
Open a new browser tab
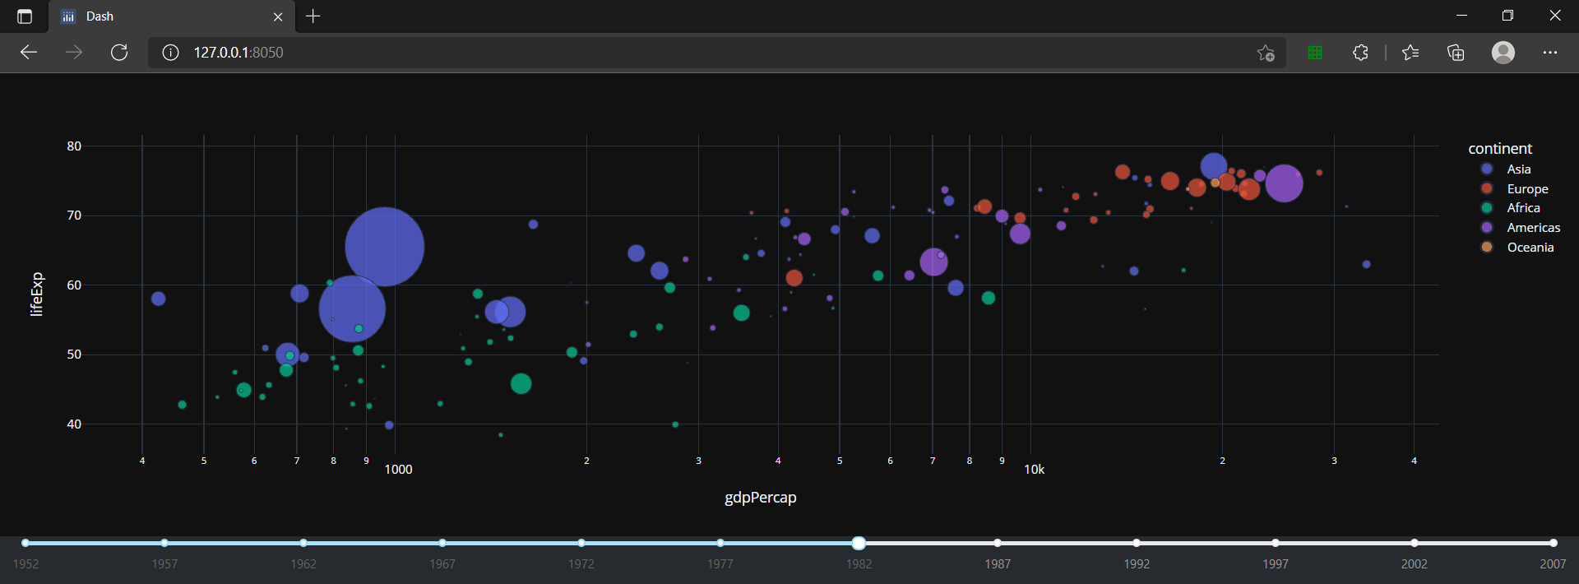point(313,16)
